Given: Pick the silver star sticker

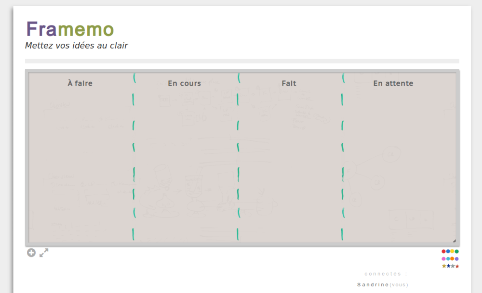Looking at the screenshot, I should coord(453,266).
